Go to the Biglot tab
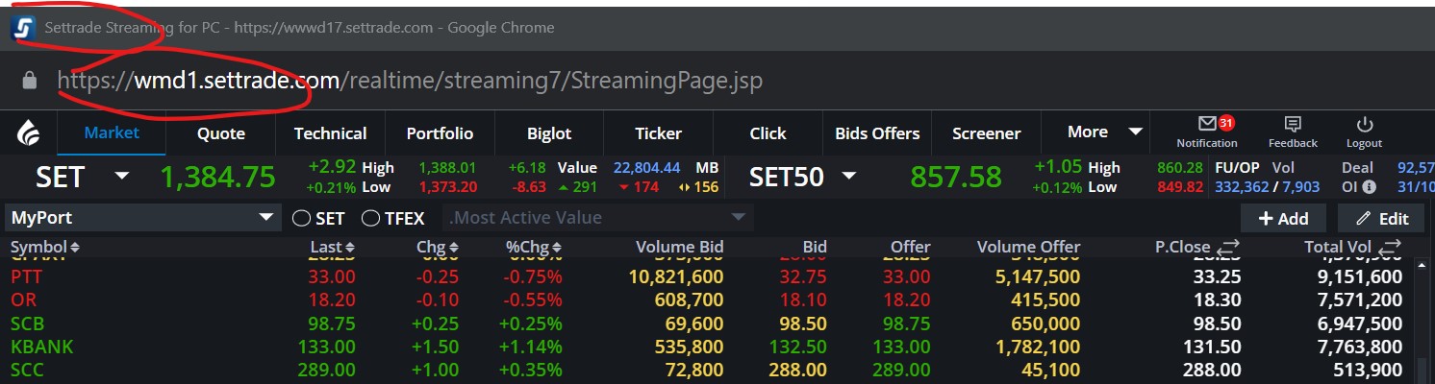1435x384 pixels. pyautogui.click(x=549, y=133)
